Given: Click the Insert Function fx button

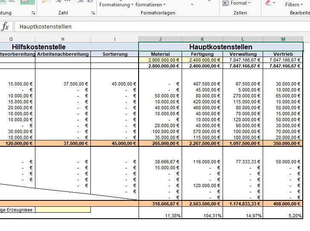Looking at the screenshot, I should [x=6, y=26].
